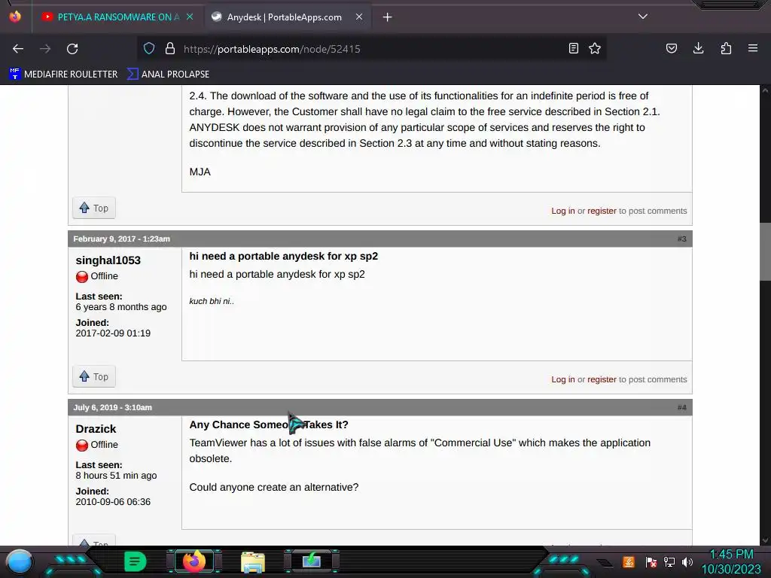The image size is (771, 578).
Task: Open a new tab with plus button
Action: tap(388, 17)
